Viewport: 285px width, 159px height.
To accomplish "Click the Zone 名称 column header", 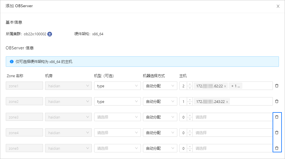I will point(15,76).
